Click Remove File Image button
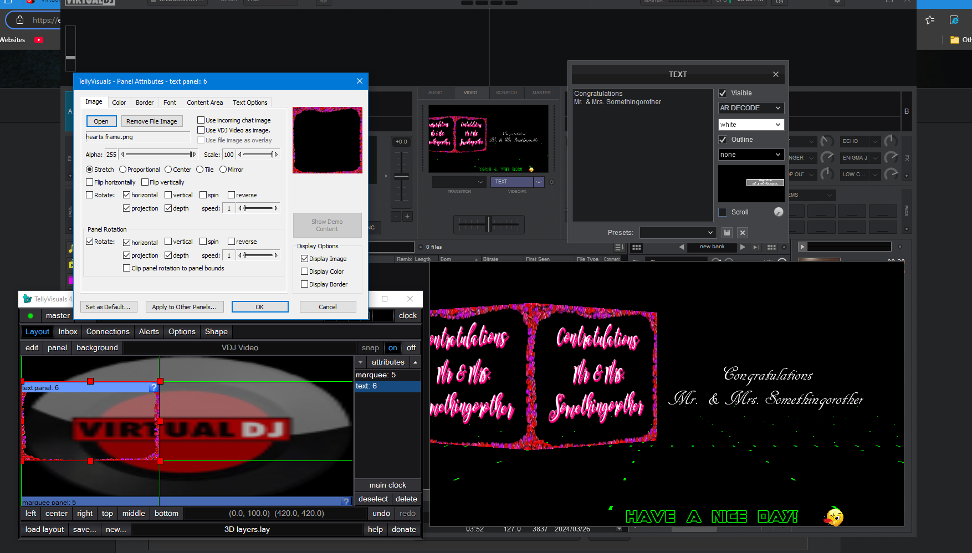972x553 pixels. [151, 121]
